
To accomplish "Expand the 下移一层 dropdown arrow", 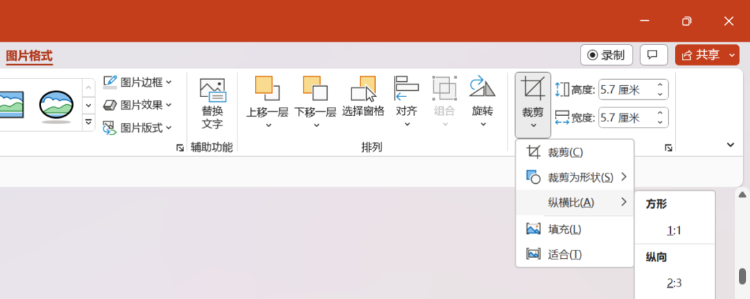I will (316, 126).
